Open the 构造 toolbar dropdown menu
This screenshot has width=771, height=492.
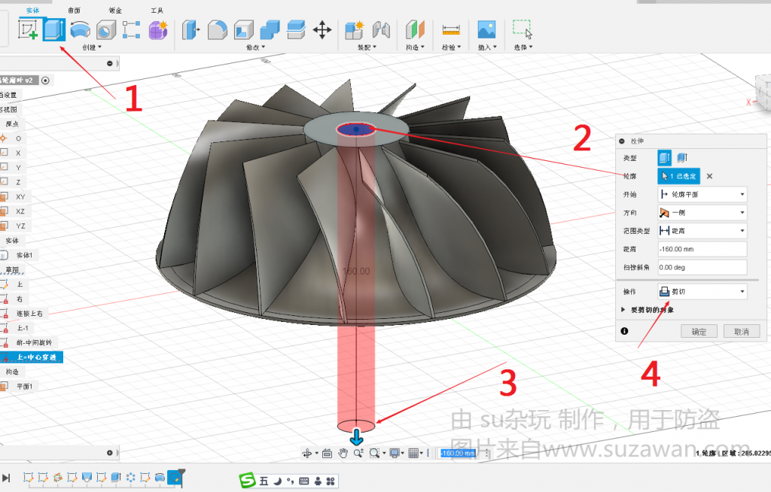(415, 47)
